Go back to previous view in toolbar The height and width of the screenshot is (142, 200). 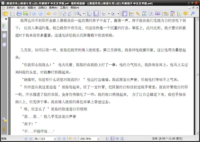click(49, 14)
